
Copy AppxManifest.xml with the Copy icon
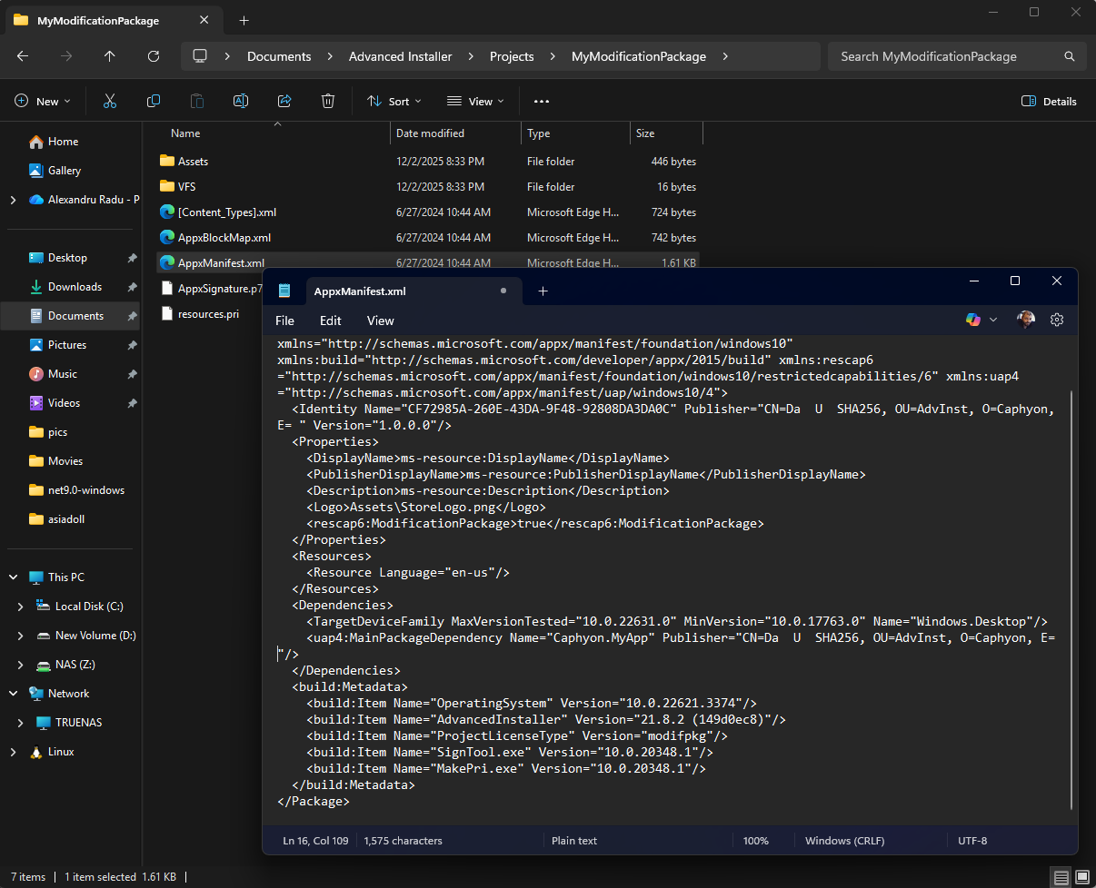[x=153, y=101]
